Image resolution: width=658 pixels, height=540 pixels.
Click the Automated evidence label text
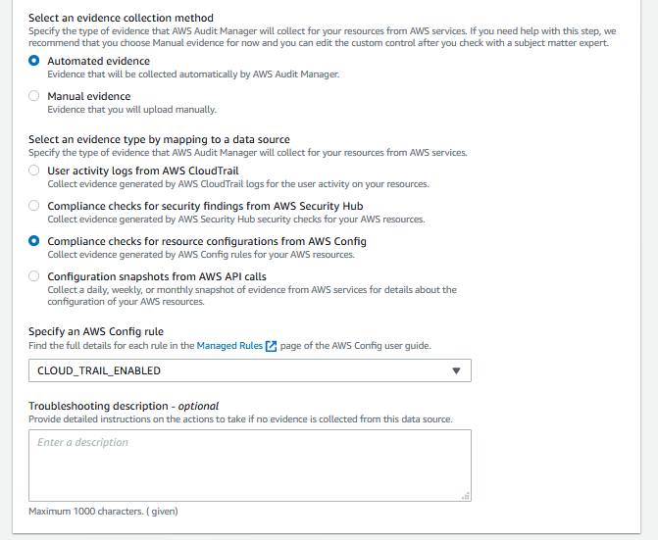pos(99,61)
